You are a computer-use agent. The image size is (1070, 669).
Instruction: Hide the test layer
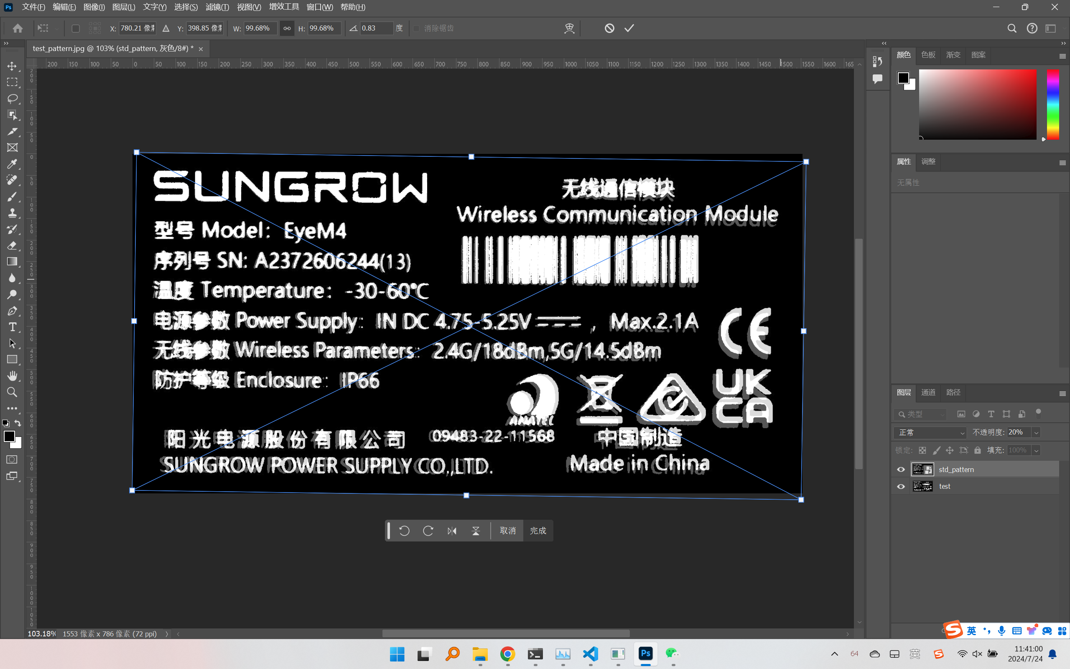click(901, 486)
